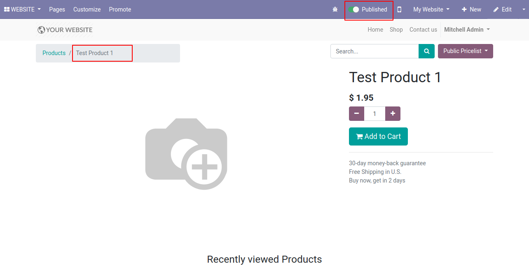Click the Edit pencil button
The height and width of the screenshot is (275, 529).
click(x=502, y=9)
